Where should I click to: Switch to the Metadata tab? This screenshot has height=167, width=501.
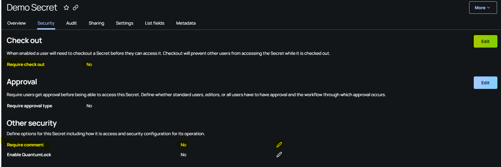click(x=186, y=23)
